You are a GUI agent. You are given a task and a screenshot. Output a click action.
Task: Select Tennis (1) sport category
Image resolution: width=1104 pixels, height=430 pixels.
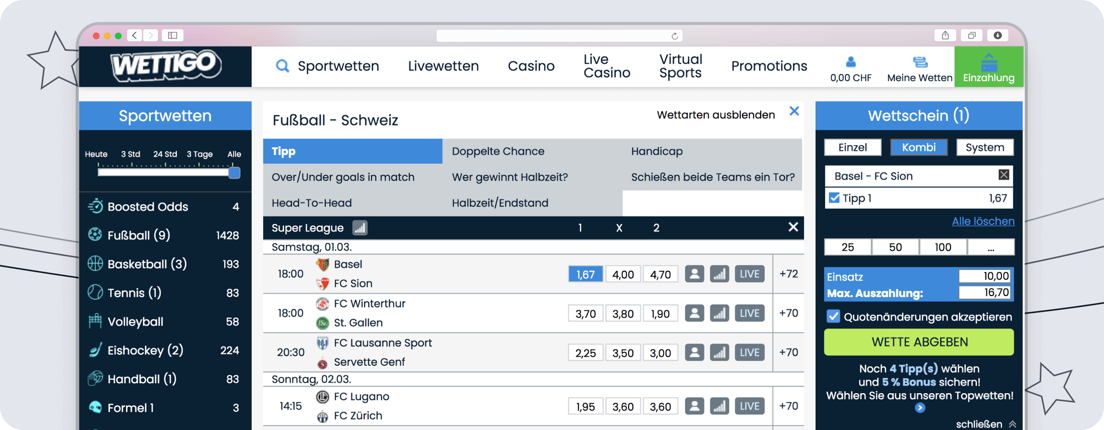[165, 293]
